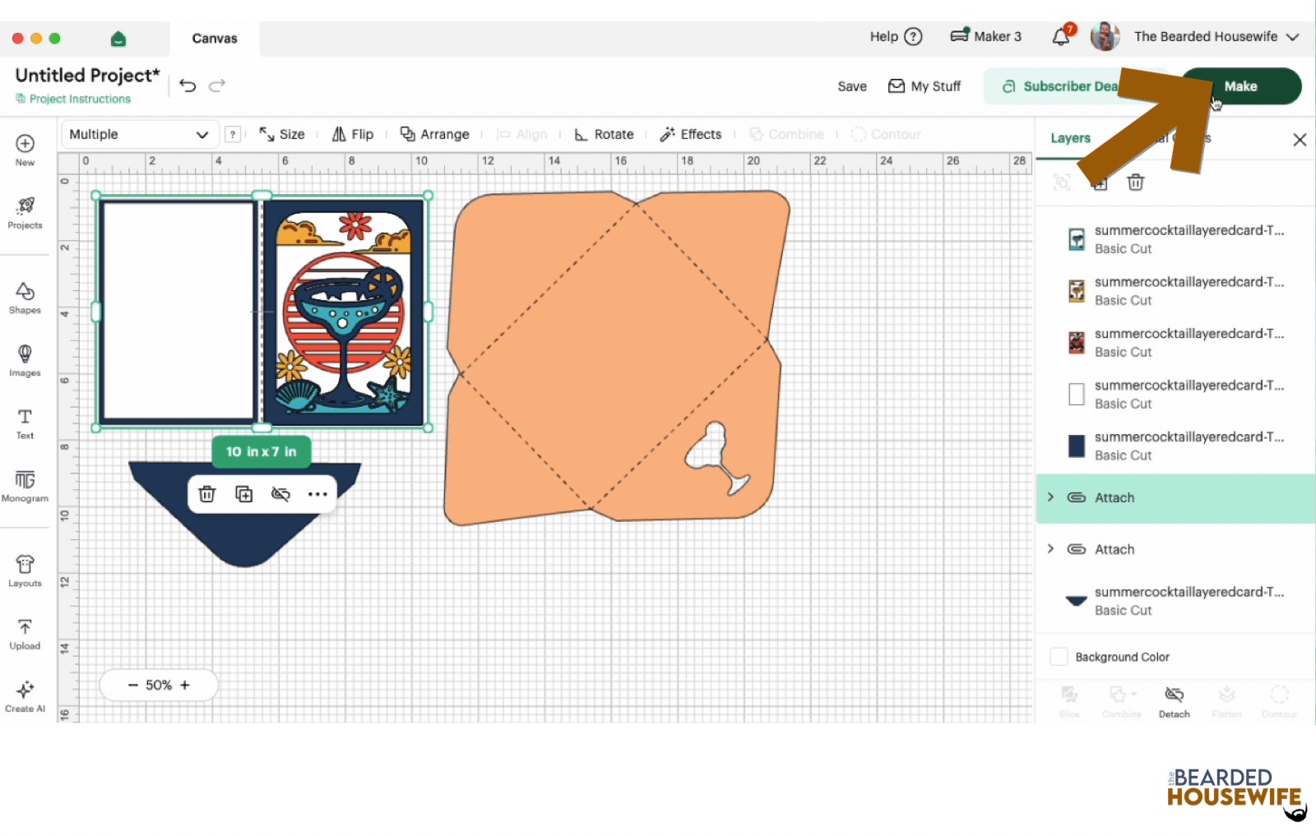Image resolution: width=1316 pixels, height=836 pixels.
Task: Click the 50% zoom level display
Action: coord(159,685)
